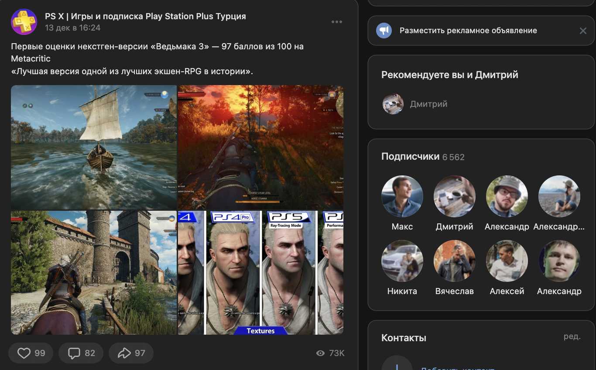Click the Никита subscriber name
This screenshot has width=596, height=370.
(402, 291)
